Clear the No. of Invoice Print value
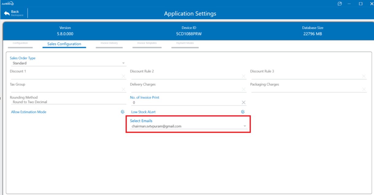374x195 pixels. point(243,103)
